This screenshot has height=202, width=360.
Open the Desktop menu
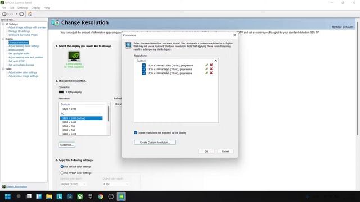pyautogui.click(x=22, y=8)
